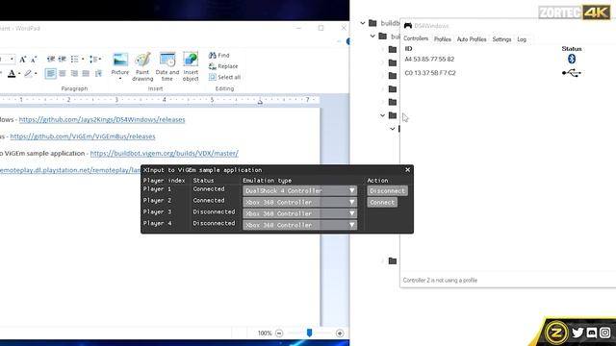616x346 pixels.
Task: Open the Auto Profiles tab in DS4Windows
Action: click(x=472, y=39)
